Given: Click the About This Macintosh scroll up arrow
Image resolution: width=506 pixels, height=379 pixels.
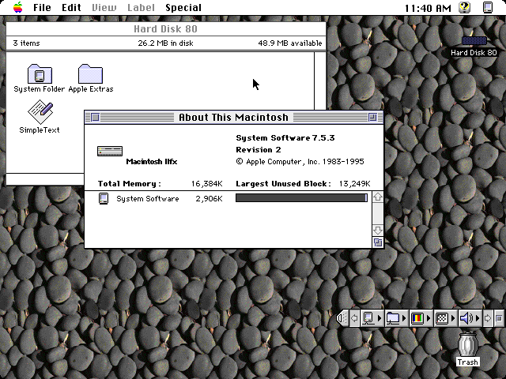Looking at the screenshot, I should pyautogui.click(x=378, y=197).
